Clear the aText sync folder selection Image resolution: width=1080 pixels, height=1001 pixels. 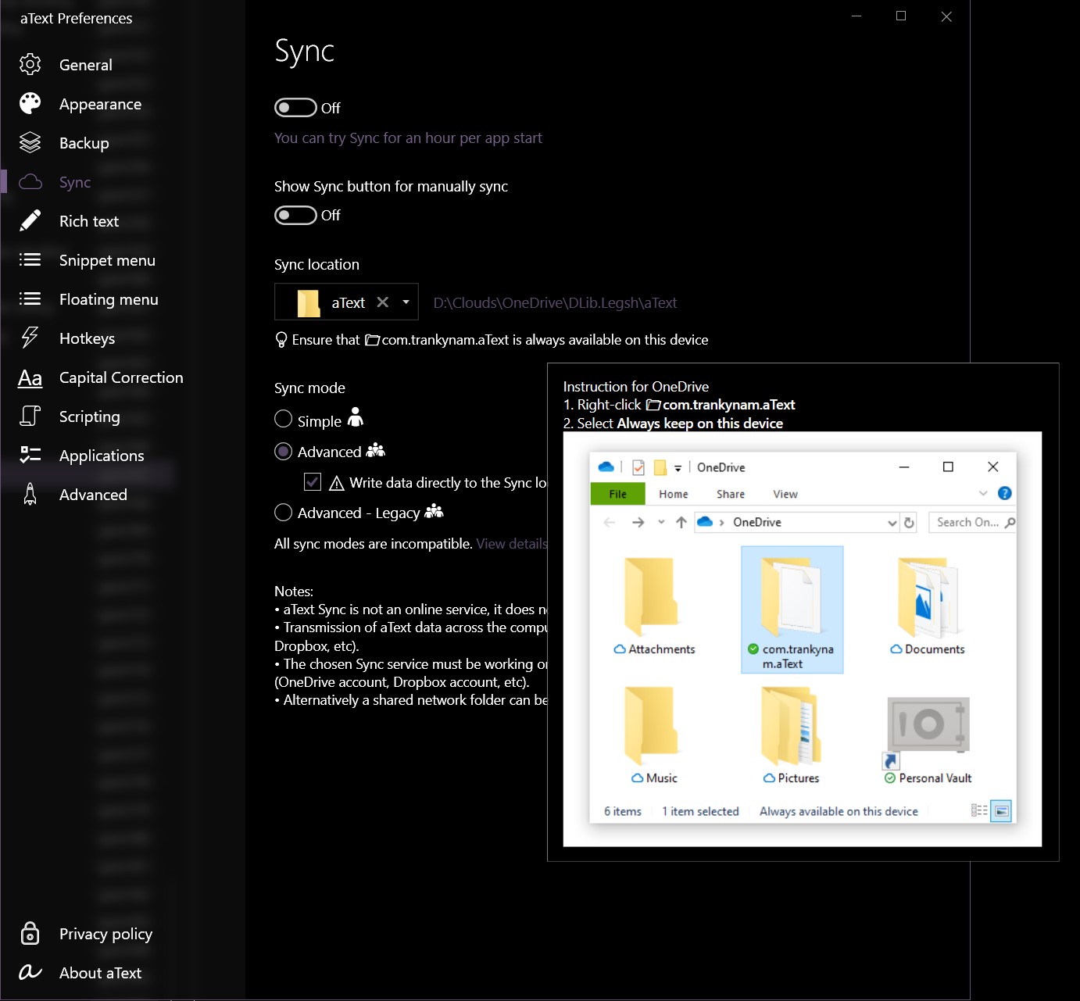(382, 302)
